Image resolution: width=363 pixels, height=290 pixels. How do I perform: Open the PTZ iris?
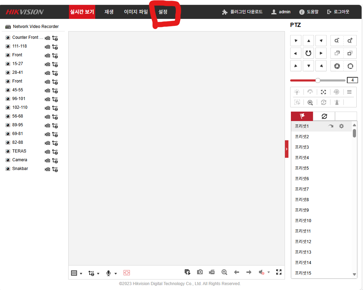(350, 66)
